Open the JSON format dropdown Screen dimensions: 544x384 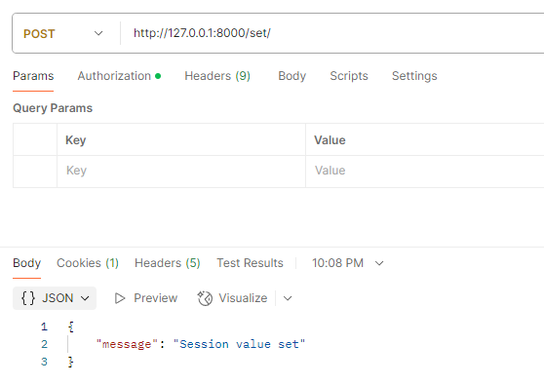point(55,298)
